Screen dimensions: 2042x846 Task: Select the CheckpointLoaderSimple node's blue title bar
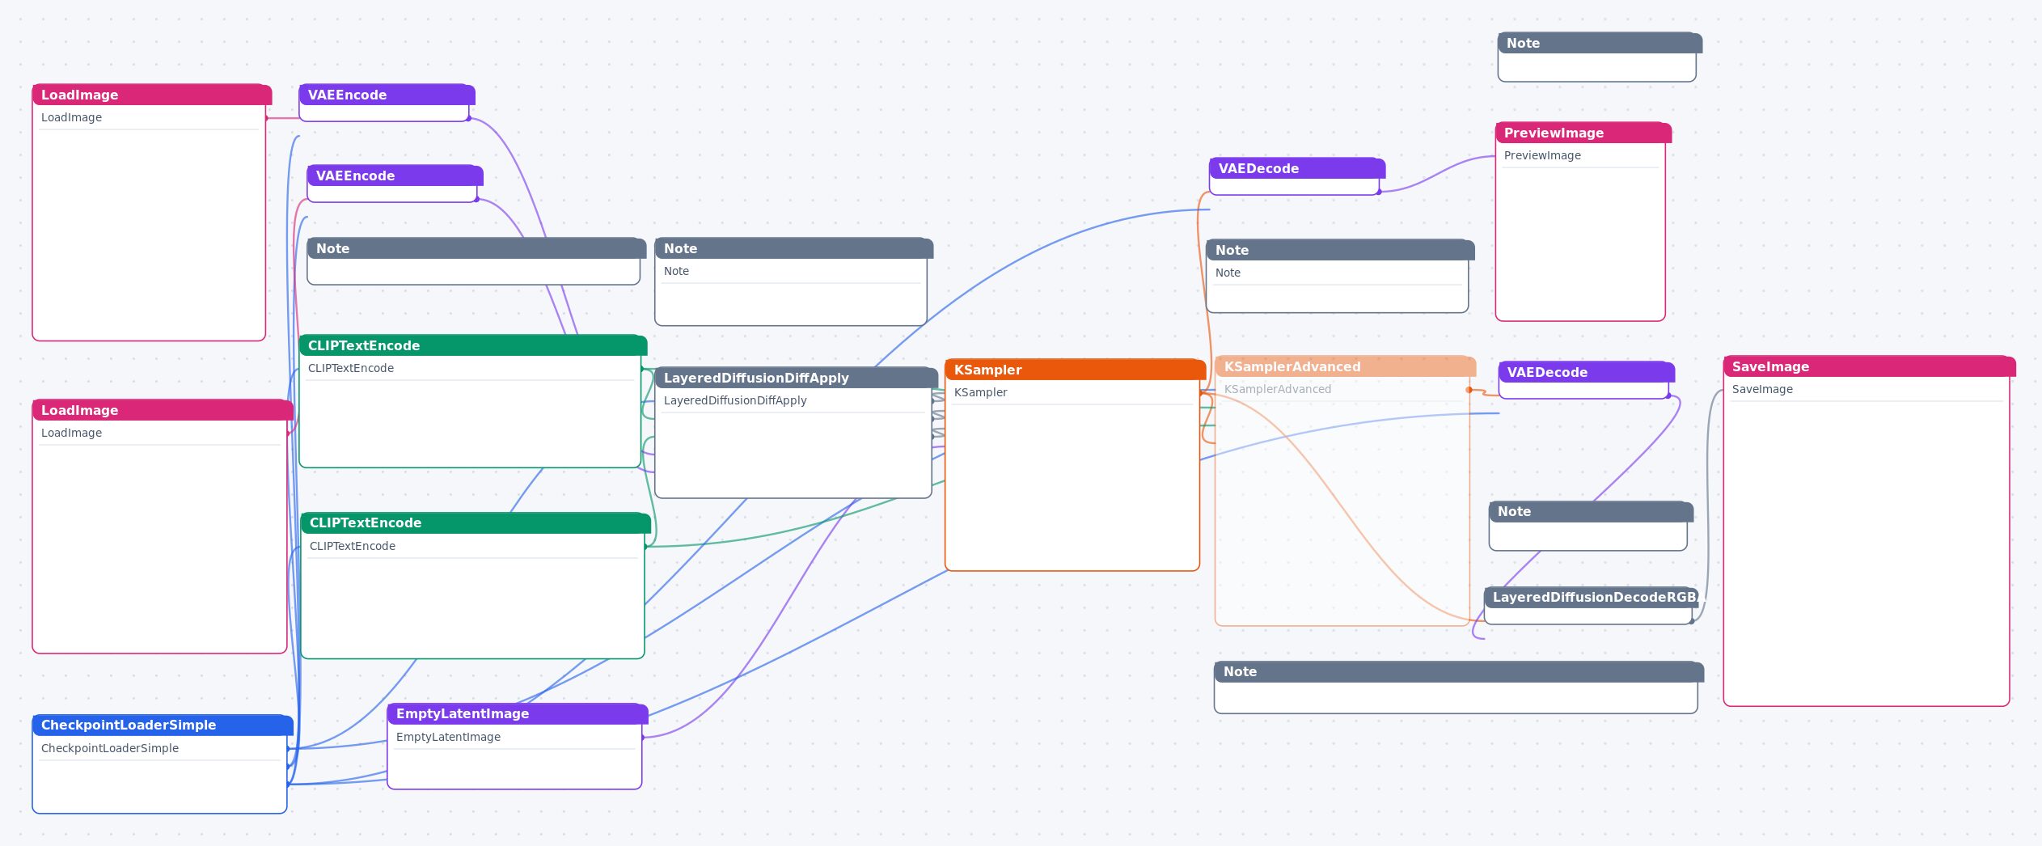(x=163, y=725)
